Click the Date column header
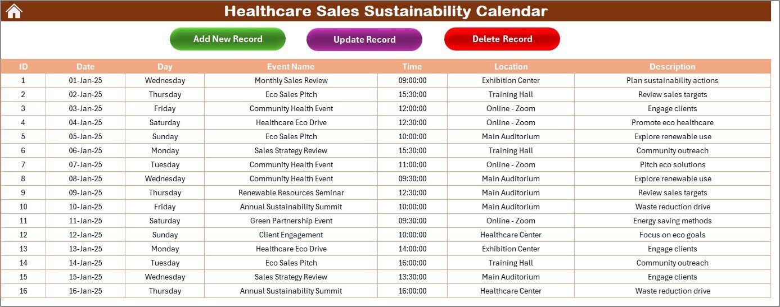 (85, 66)
